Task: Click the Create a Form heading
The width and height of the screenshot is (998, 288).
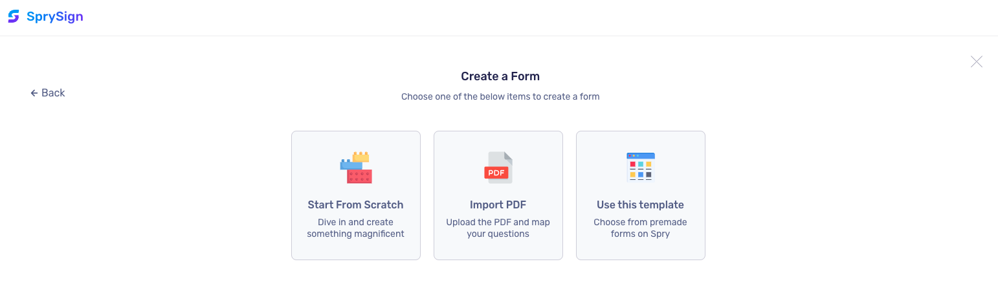Action: coord(500,76)
